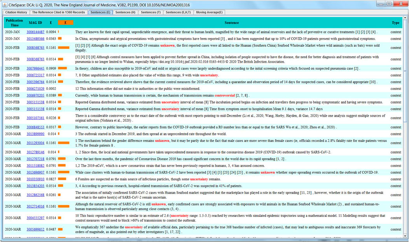Select the 0.0002 value cell

51,89
